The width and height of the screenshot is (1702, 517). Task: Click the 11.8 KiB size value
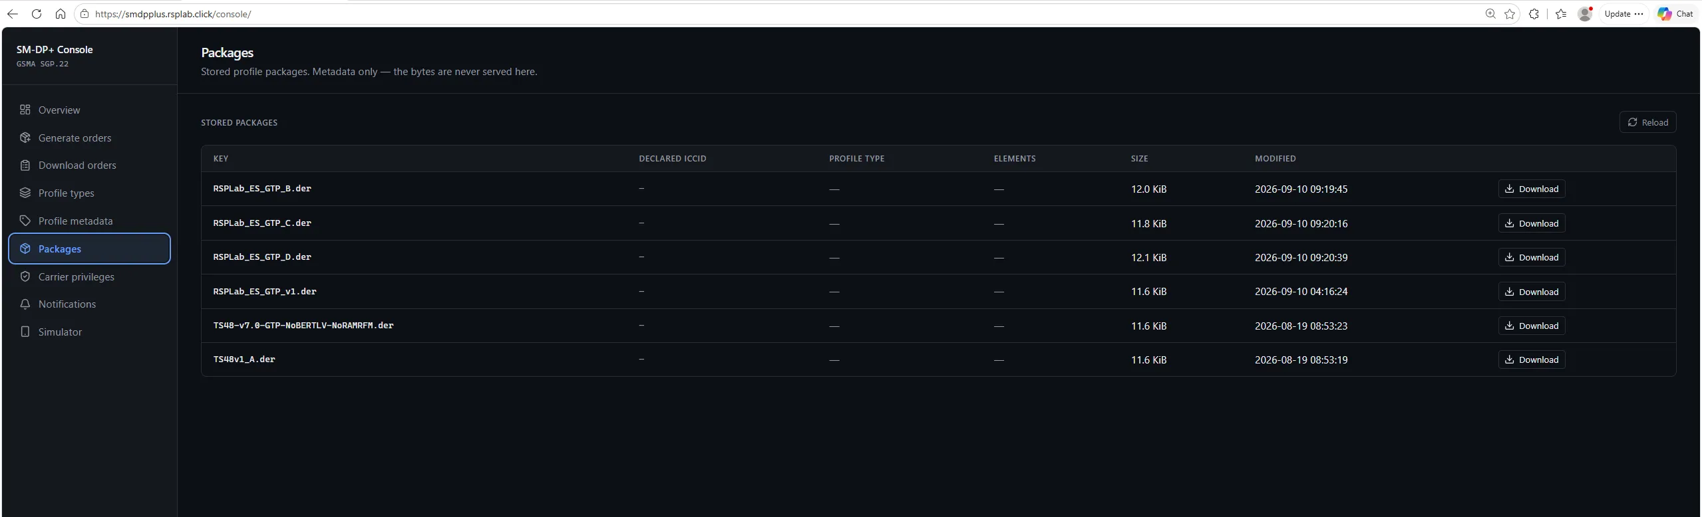tap(1149, 224)
